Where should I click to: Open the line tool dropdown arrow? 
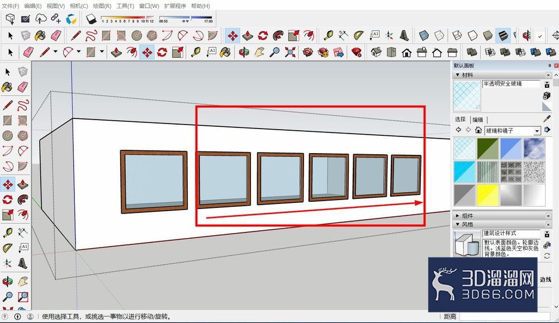[x=55, y=52]
